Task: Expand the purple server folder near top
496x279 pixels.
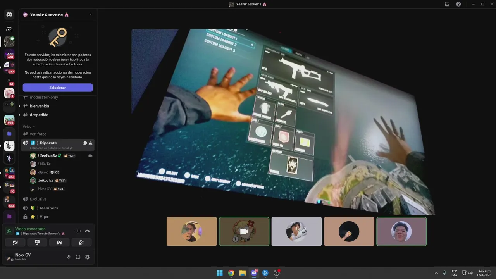Action: coord(9,133)
